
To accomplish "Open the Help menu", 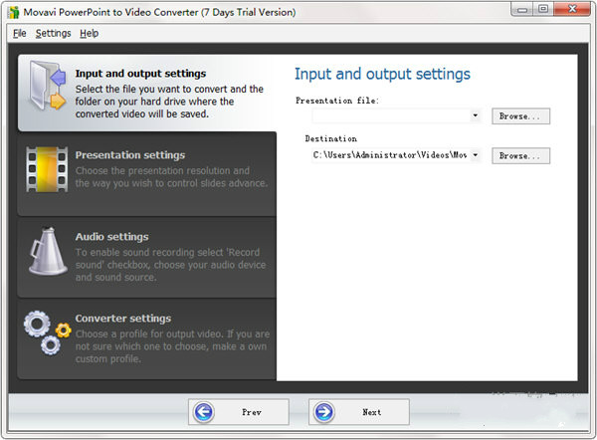I will pos(90,33).
